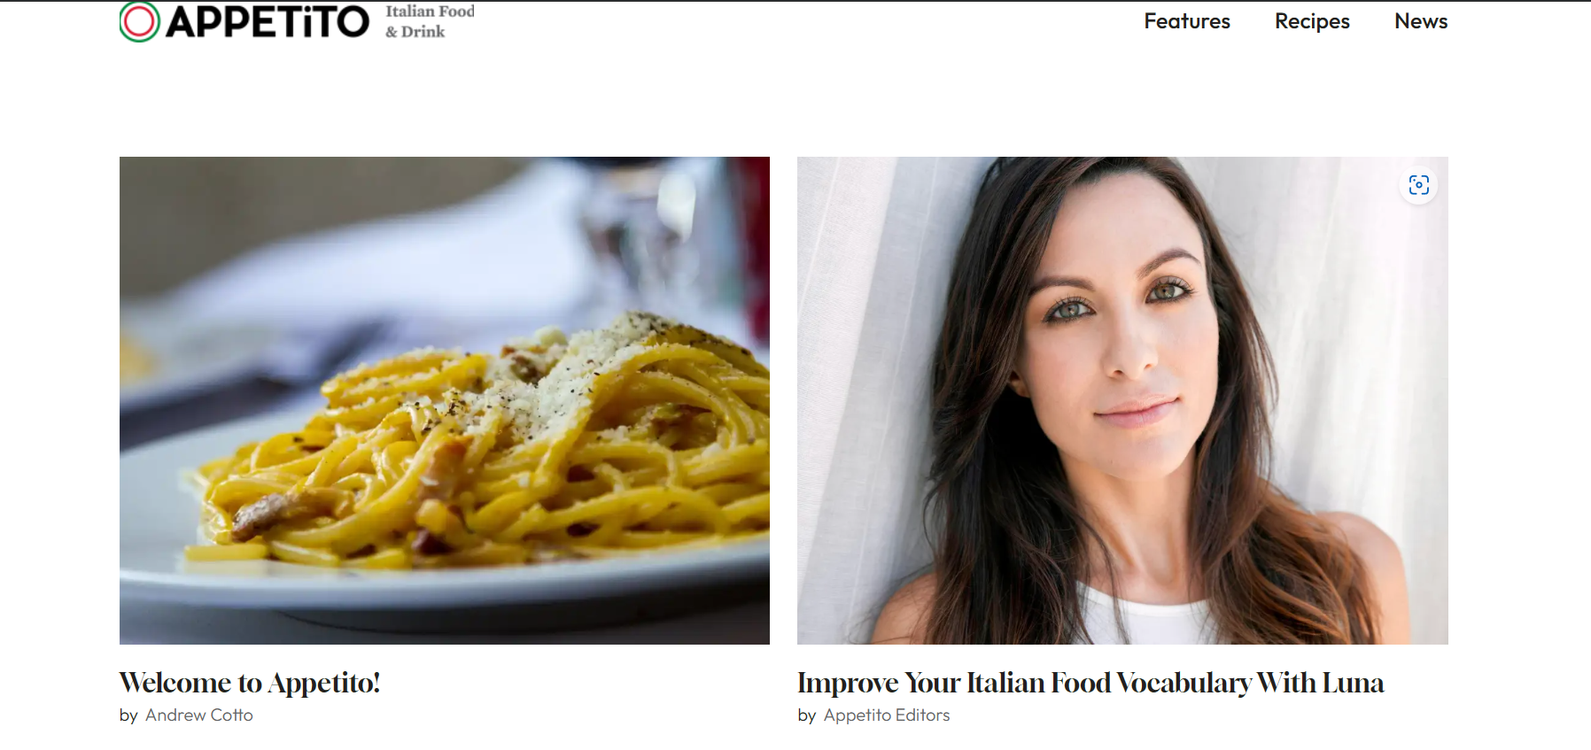Open 'Improve Your Italian Food Vocabulary With Luna'
Image resolution: width=1591 pixels, height=750 pixels.
pos(1090,683)
